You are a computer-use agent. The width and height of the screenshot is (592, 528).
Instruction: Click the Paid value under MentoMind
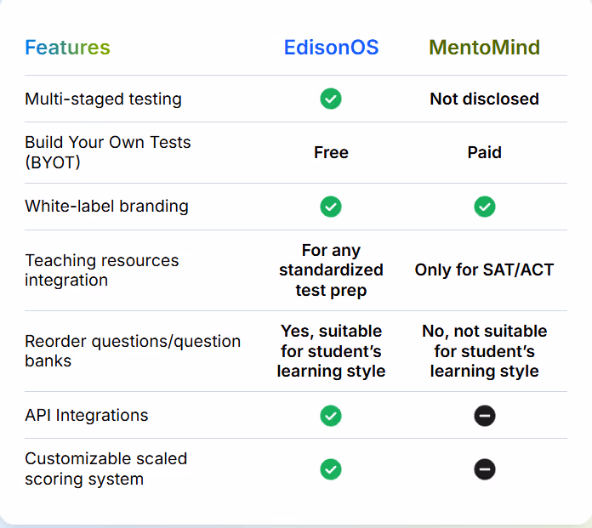[484, 152]
